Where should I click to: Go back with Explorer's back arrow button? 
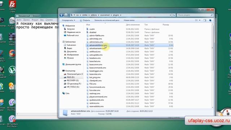(62, 15)
